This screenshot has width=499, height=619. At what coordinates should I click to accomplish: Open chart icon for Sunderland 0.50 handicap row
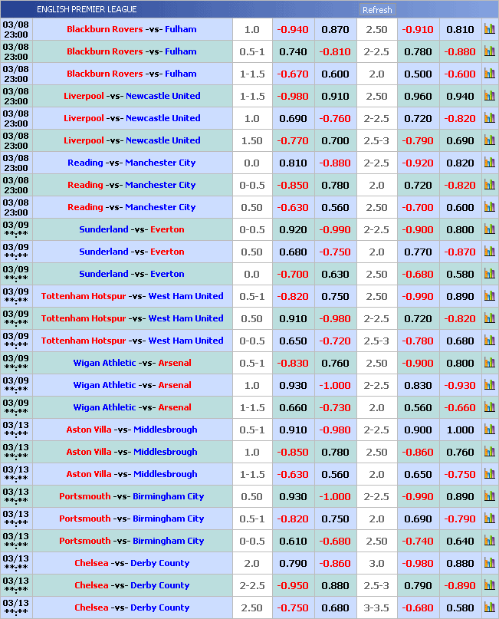(x=490, y=251)
